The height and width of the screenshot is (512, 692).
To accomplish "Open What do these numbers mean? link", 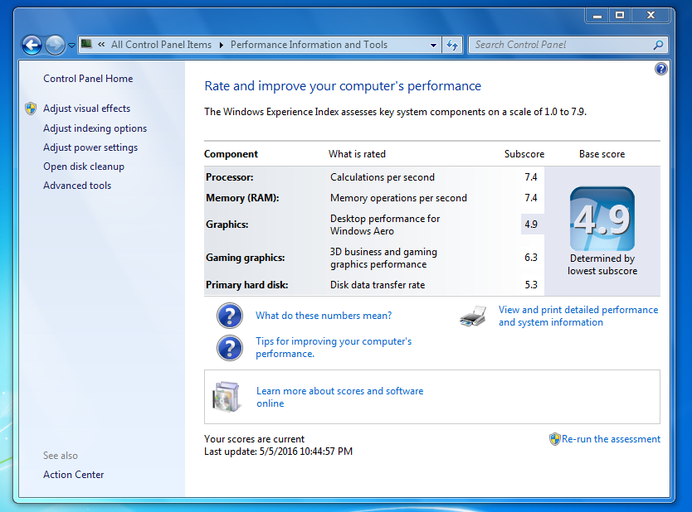I will 324,316.
